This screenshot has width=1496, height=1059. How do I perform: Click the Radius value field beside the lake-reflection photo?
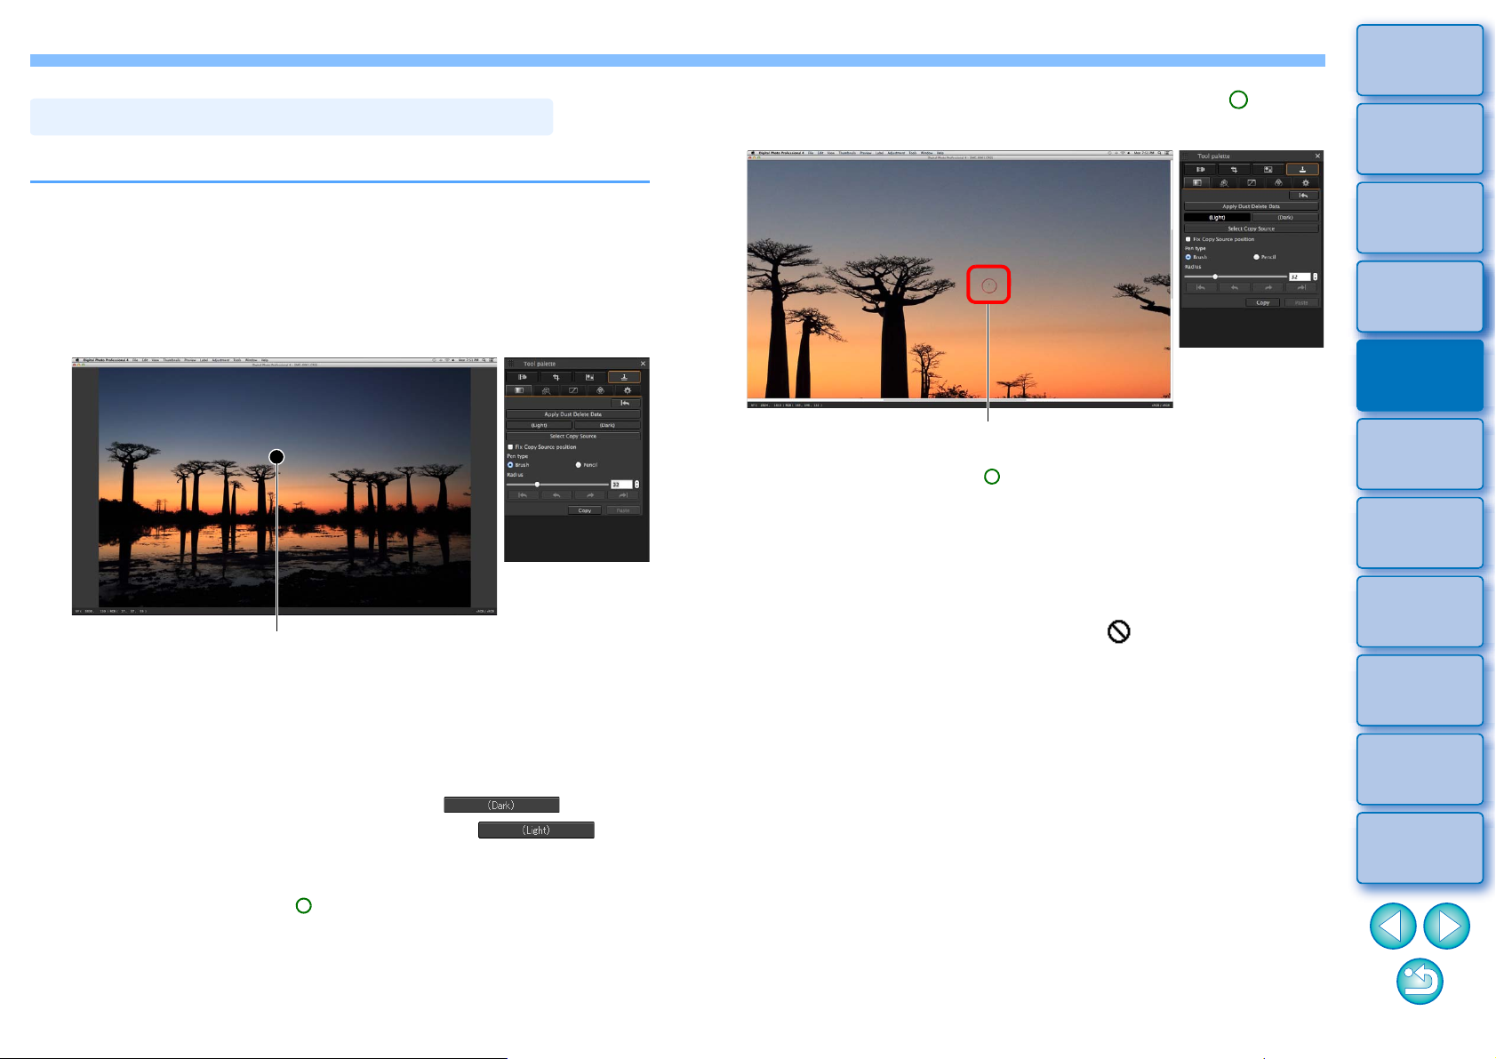621,485
